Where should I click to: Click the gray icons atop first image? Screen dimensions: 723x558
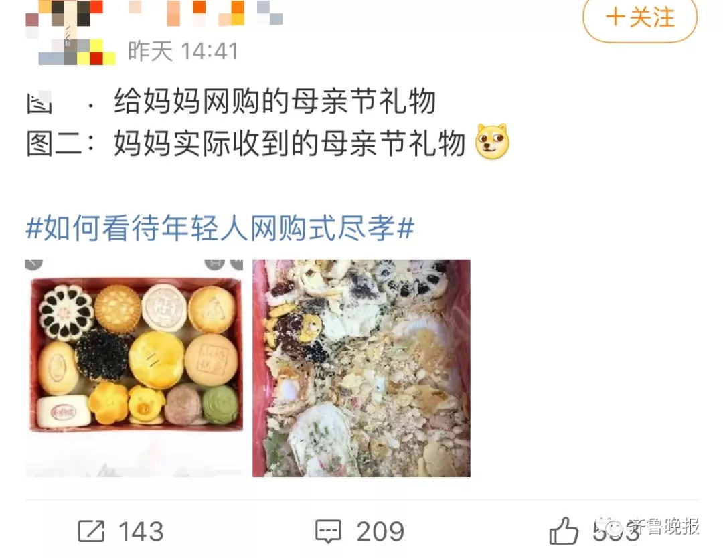[224, 264]
